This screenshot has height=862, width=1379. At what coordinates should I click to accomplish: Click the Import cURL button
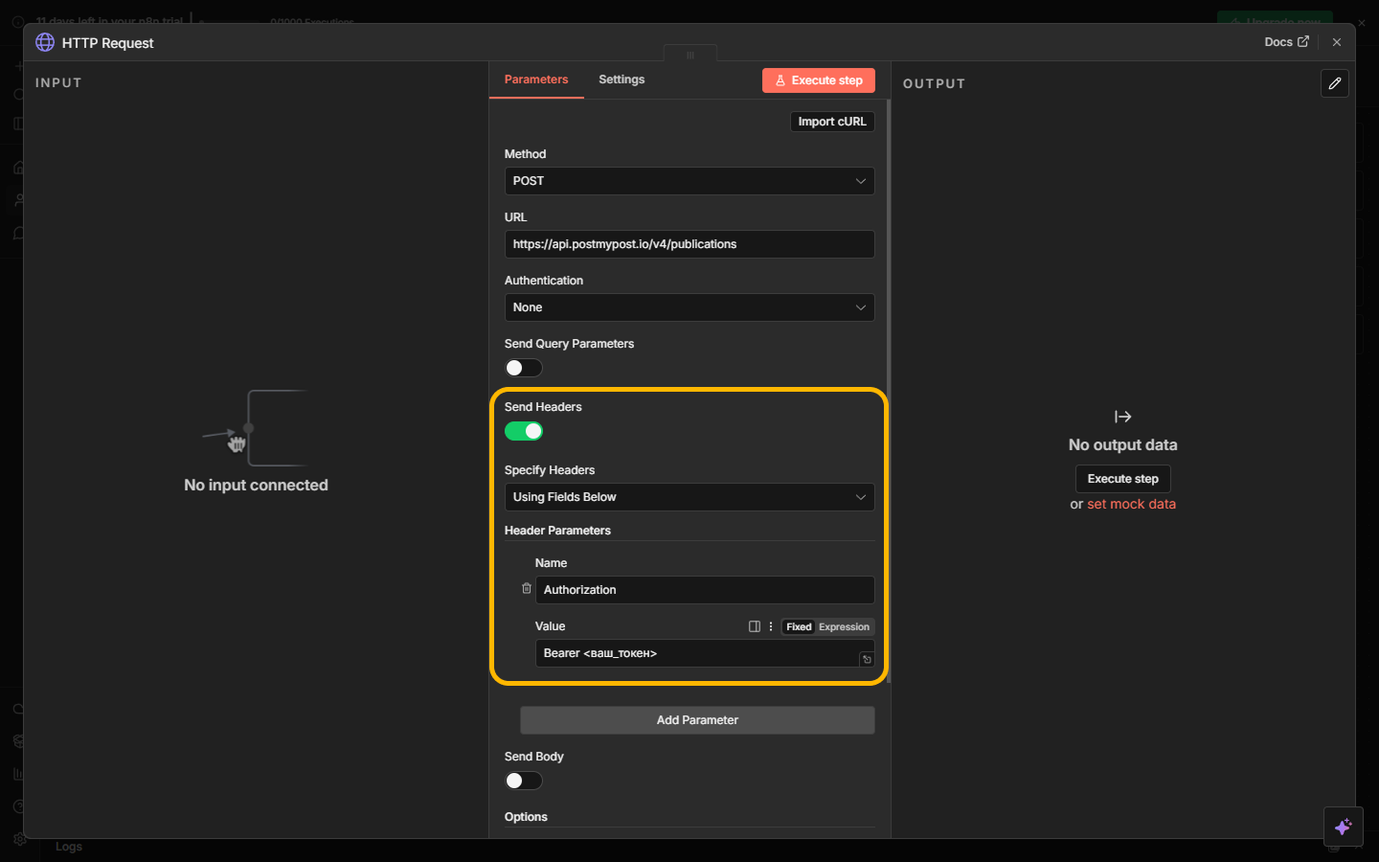pyautogui.click(x=831, y=122)
